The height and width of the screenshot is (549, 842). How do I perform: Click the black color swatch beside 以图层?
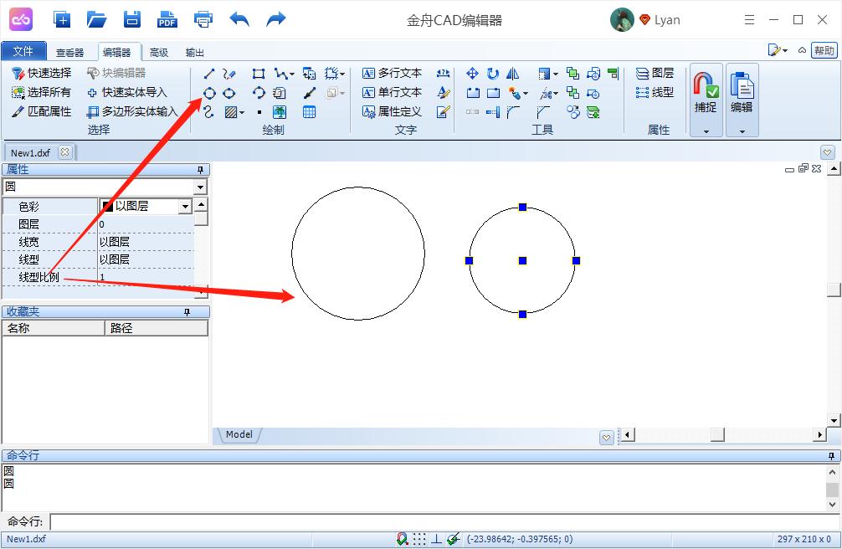coord(109,205)
